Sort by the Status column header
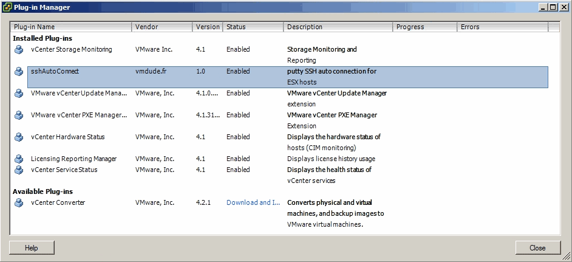 tap(253, 27)
